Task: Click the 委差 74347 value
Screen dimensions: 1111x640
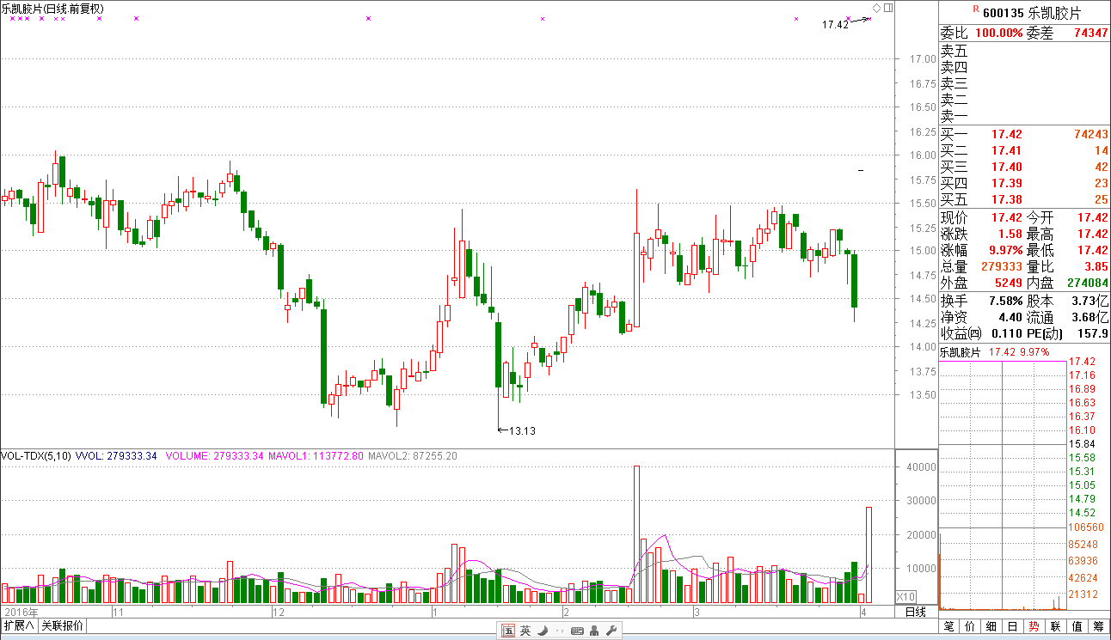Action: [x=1091, y=33]
